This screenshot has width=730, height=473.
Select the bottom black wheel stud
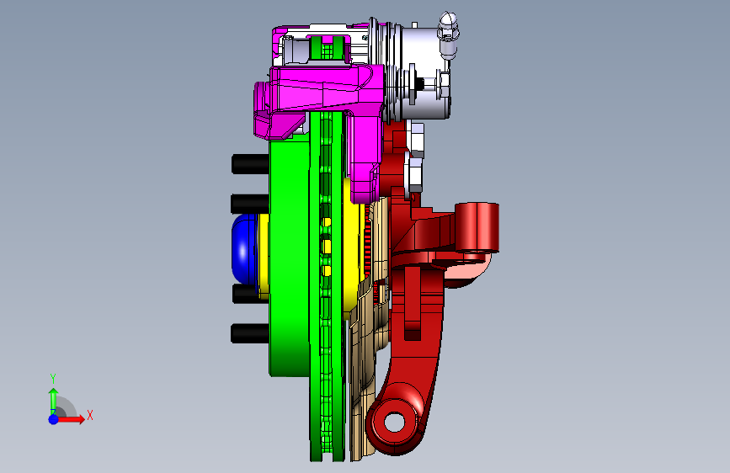coord(250,333)
